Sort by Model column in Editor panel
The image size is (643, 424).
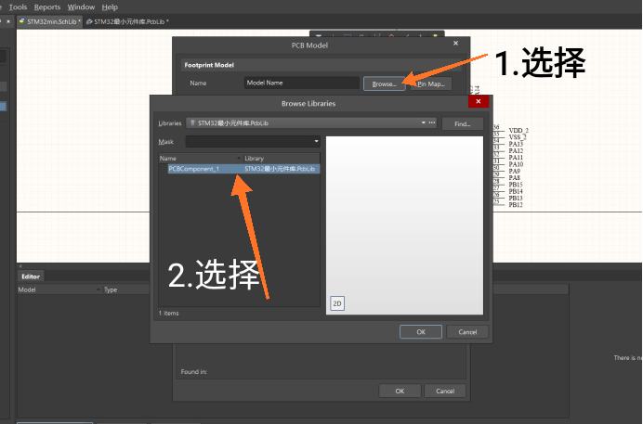tap(59, 289)
